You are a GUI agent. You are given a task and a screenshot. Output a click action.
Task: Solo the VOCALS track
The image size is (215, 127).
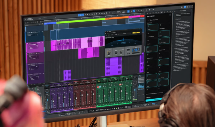30,33
